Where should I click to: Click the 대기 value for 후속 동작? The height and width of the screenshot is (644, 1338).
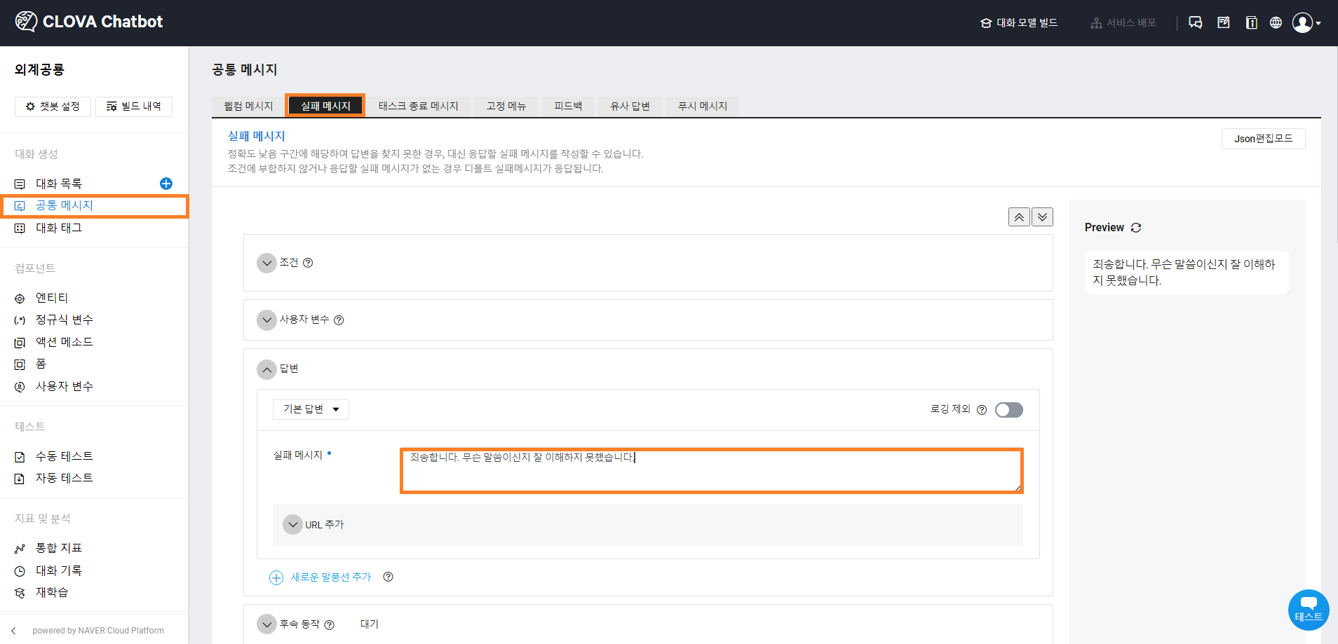(370, 624)
